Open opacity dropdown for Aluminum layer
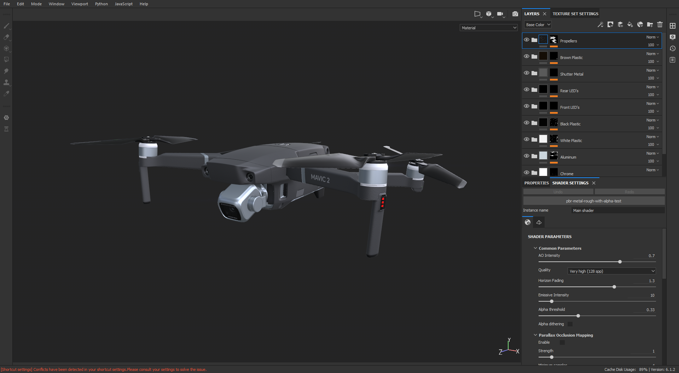The image size is (679, 373). (x=654, y=161)
